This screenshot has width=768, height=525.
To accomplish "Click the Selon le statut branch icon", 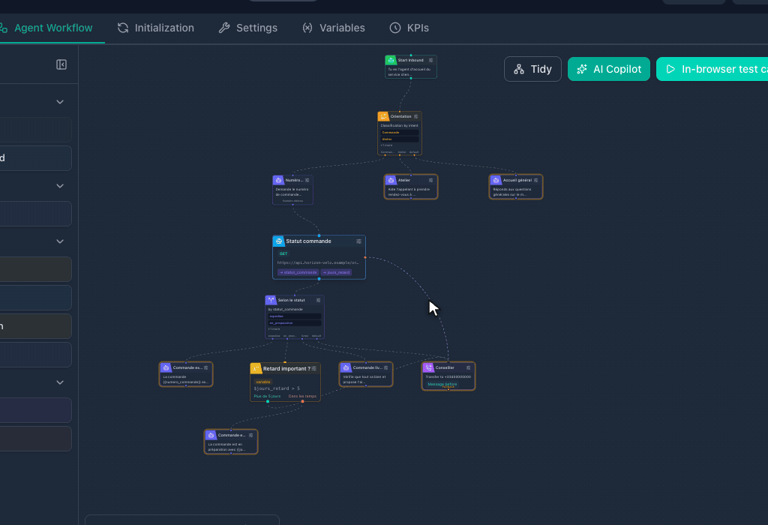I will point(271,300).
